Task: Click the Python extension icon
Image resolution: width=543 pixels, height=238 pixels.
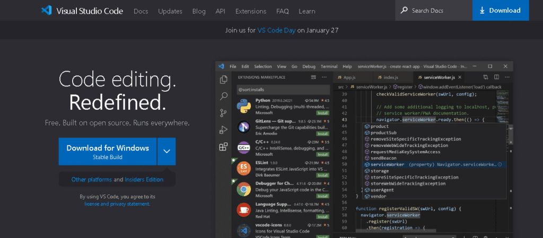Action: tap(244, 107)
